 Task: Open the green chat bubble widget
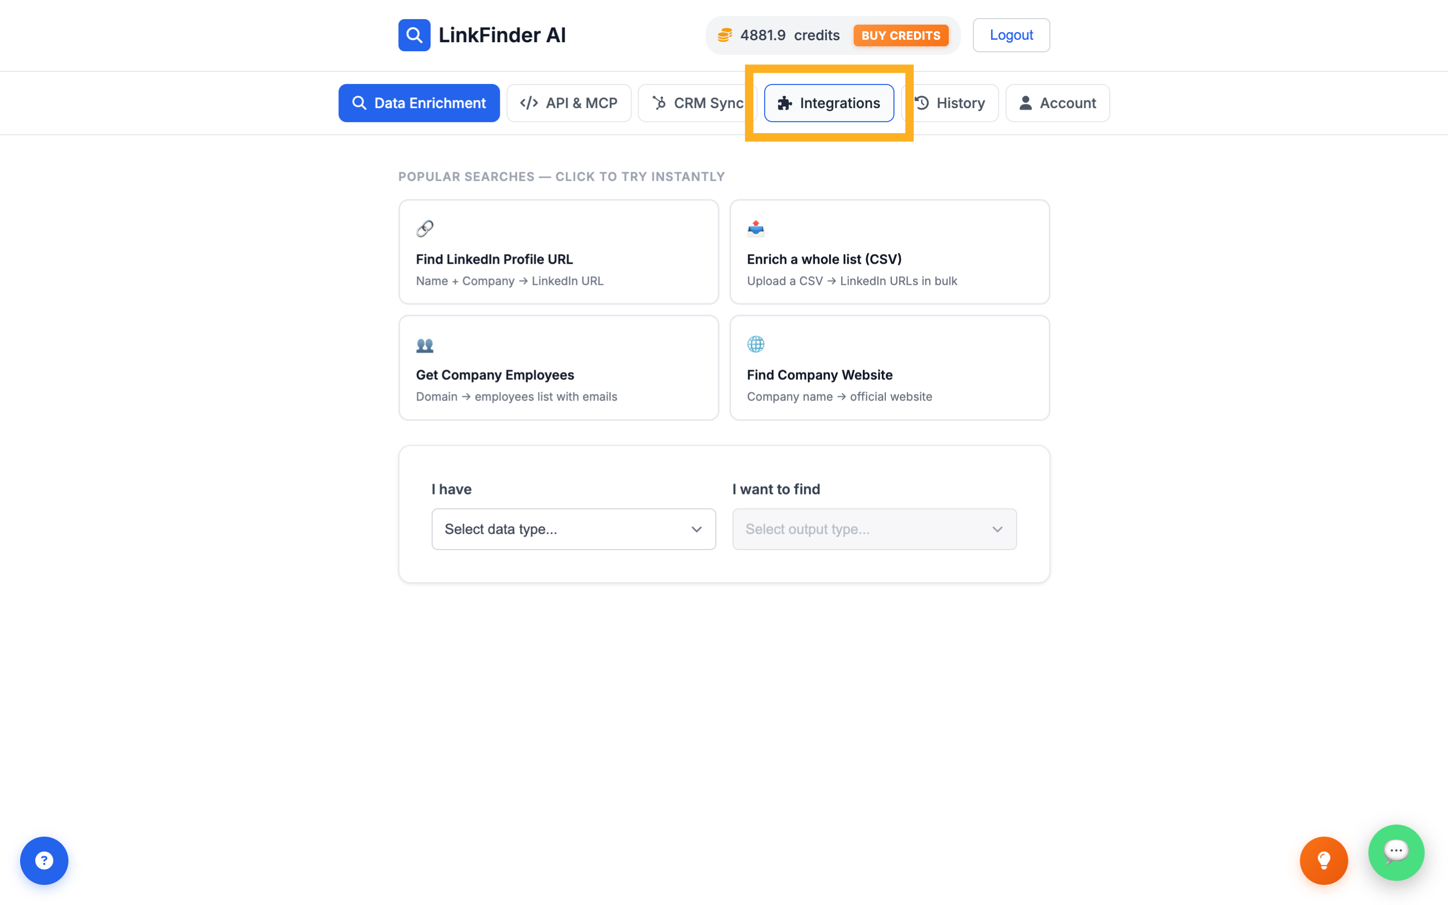[1396, 852]
